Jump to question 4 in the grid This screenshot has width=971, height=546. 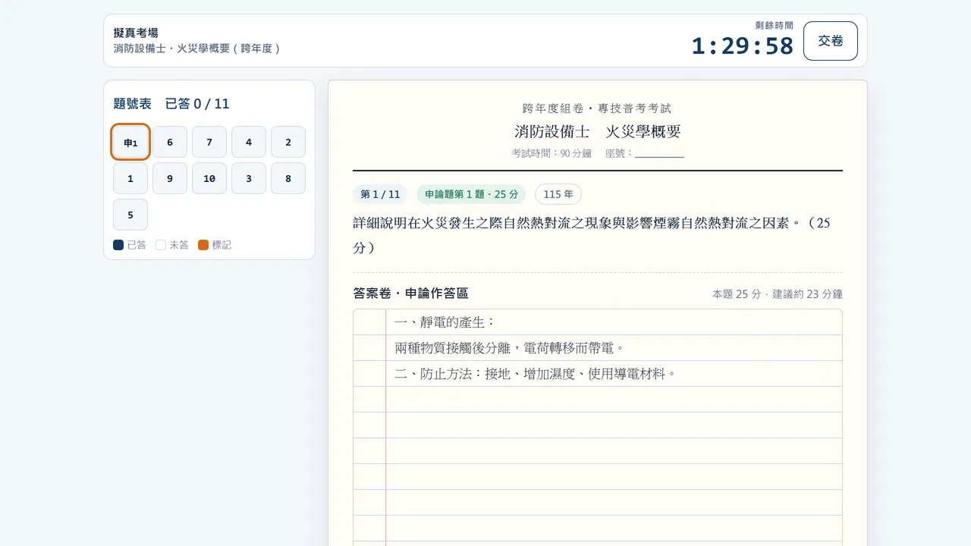point(249,143)
